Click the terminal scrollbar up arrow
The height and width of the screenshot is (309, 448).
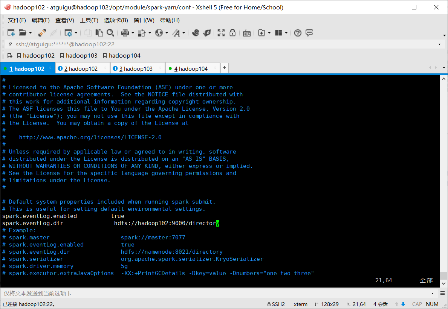(x=443, y=79)
